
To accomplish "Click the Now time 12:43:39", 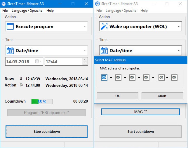I will click(x=33, y=79).
